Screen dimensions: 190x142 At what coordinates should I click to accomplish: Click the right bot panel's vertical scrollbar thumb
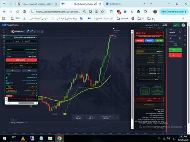(132, 76)
